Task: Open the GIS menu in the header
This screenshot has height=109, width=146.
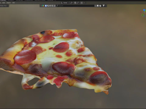Action: (13, 3)
